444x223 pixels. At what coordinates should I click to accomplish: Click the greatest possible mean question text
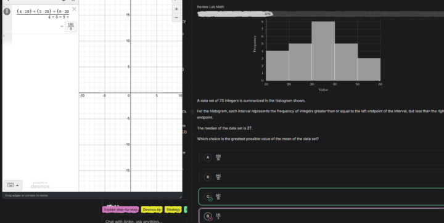(x=258, y=139)
